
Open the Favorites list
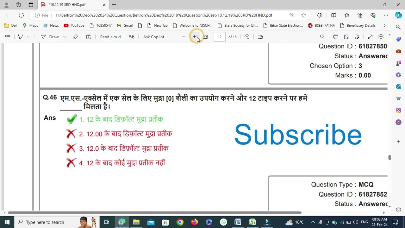coord(347,15)
